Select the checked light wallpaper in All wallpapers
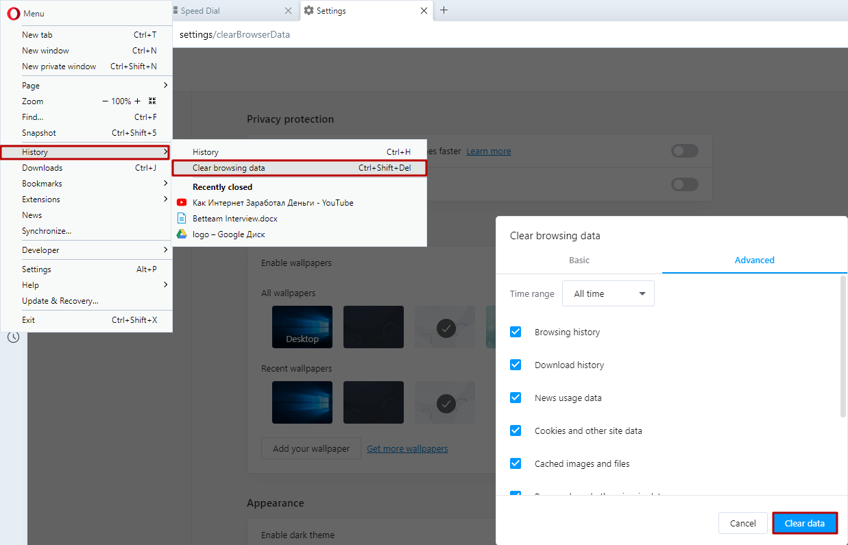Viewport: 848px width, 545px height. tap(445, 327)
